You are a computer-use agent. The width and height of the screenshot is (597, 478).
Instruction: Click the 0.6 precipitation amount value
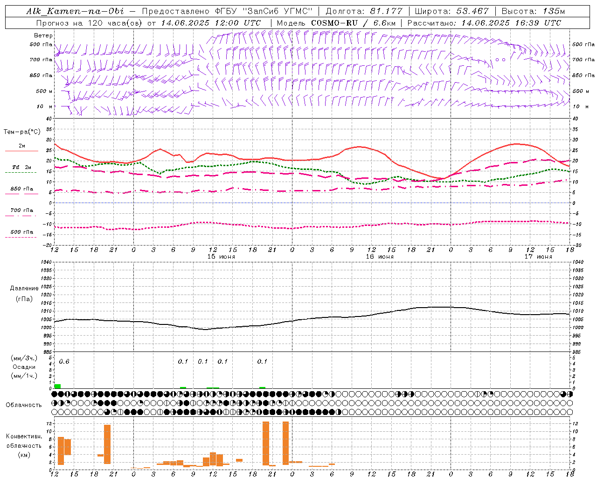click(64, 362)
